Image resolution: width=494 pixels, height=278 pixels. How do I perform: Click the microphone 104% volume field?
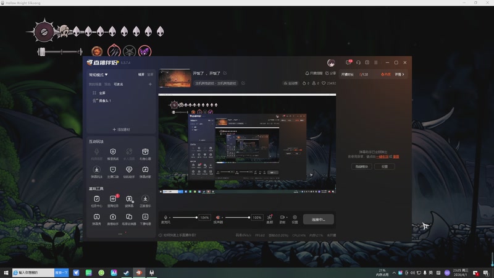pos(204,217)
